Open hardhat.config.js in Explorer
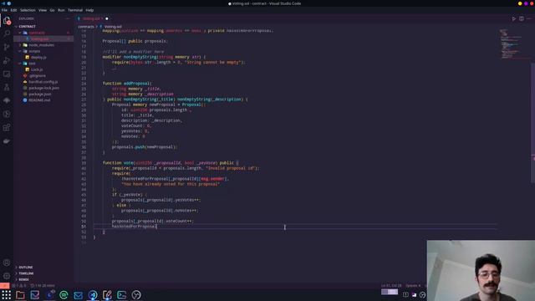 (x=43, y=82)
